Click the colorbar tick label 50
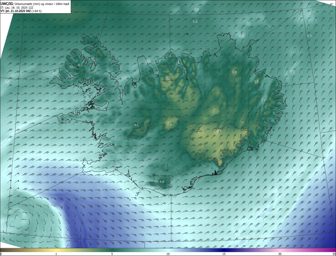Screen dimensions: 336x256 [x=334, y=254]
